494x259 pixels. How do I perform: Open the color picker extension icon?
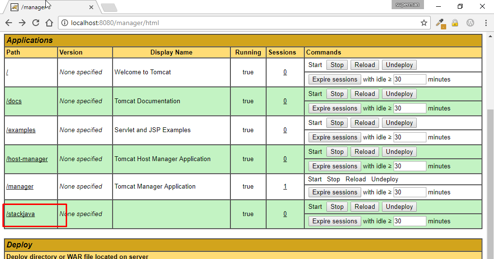[x=440, y=23]
